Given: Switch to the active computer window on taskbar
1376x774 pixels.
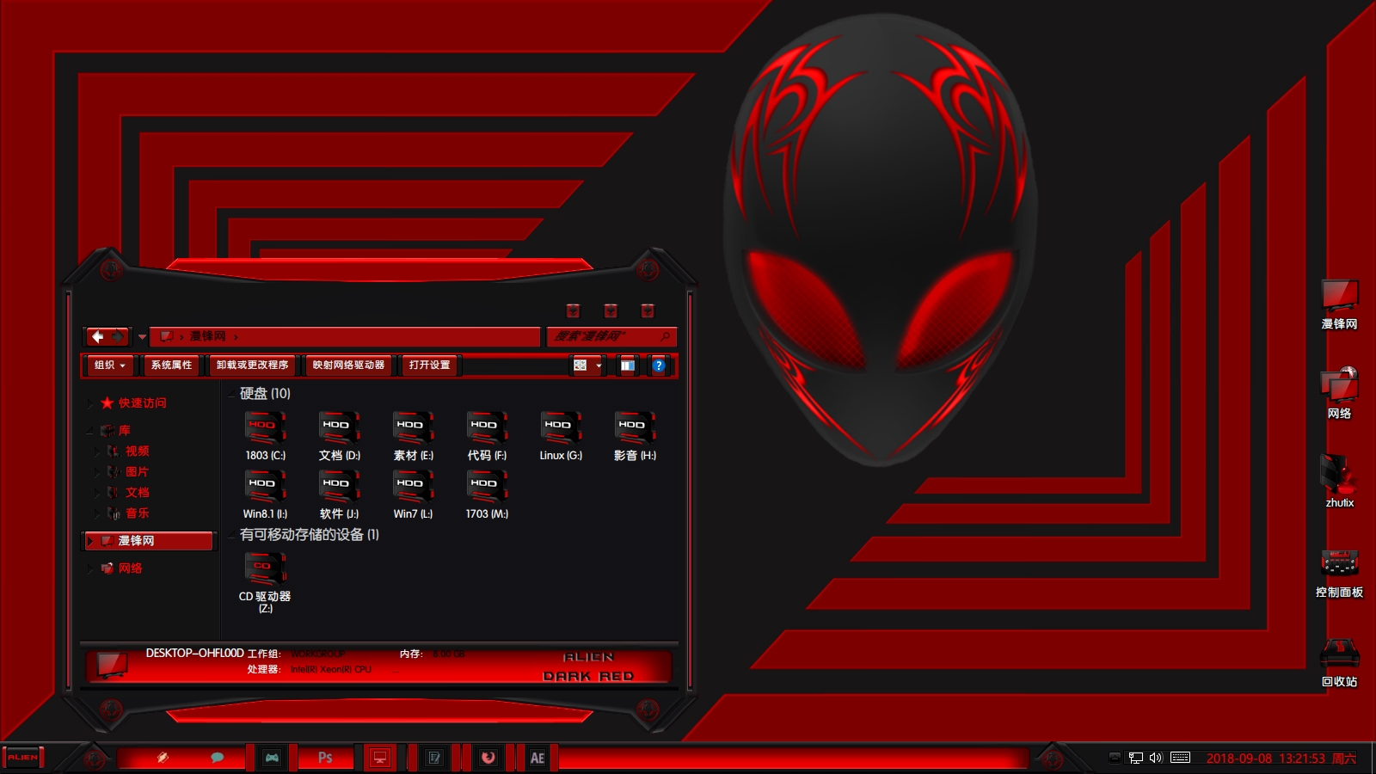Looking at the screenshot, I should coord(379,758).
